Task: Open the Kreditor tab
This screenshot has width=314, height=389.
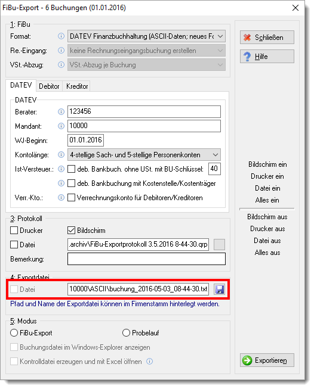Action: [x=77, y=86]
